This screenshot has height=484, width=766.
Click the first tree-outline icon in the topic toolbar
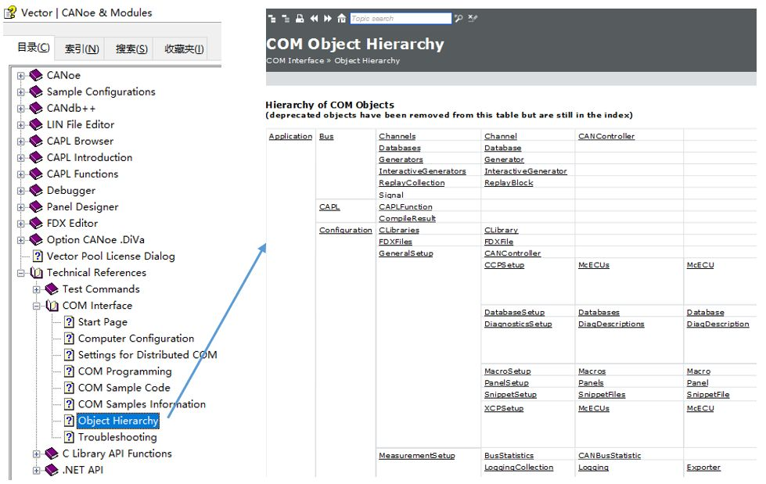click(x=272, y=19)
